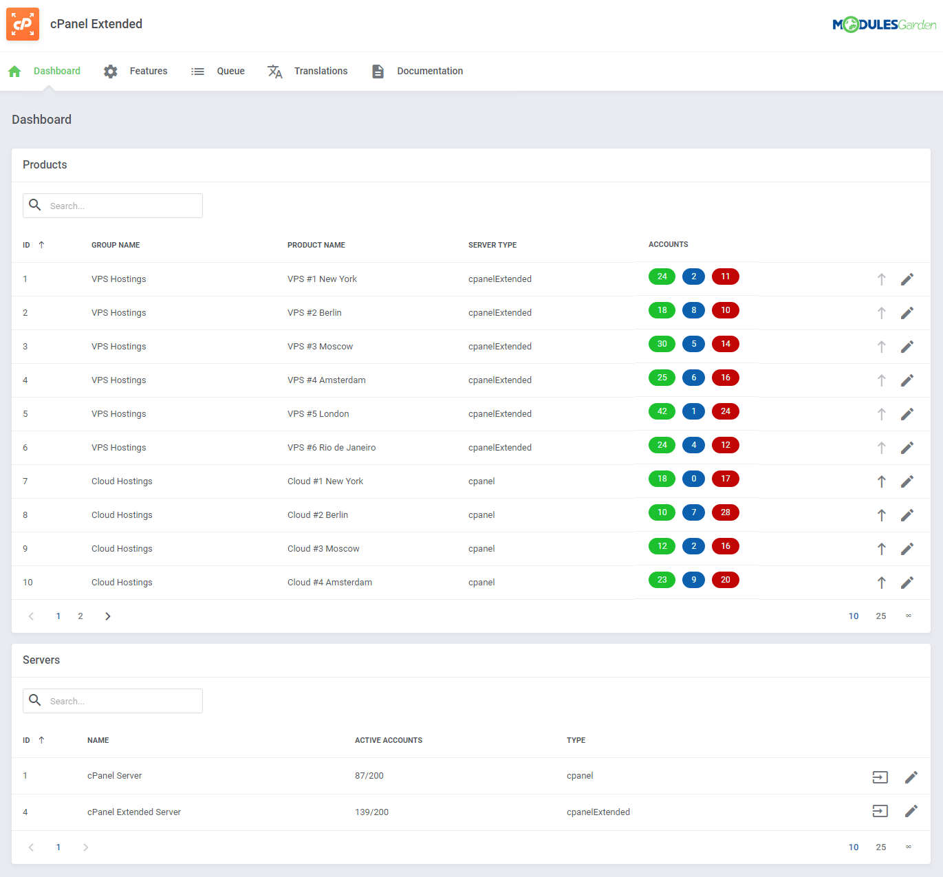Click the Servers search magnifier icon
This screenshot has height=877, width=943.
pos(35,700)
